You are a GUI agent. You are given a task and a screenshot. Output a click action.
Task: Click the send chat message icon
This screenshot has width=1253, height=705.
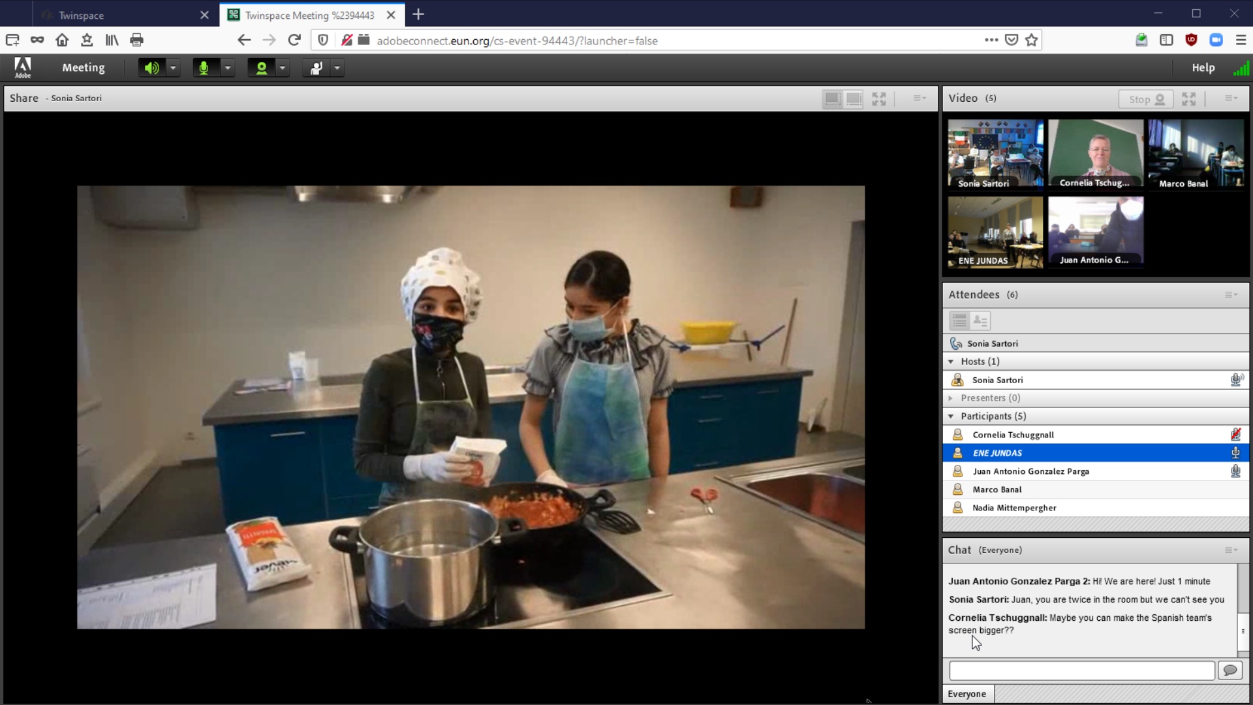coord(1230,670)
